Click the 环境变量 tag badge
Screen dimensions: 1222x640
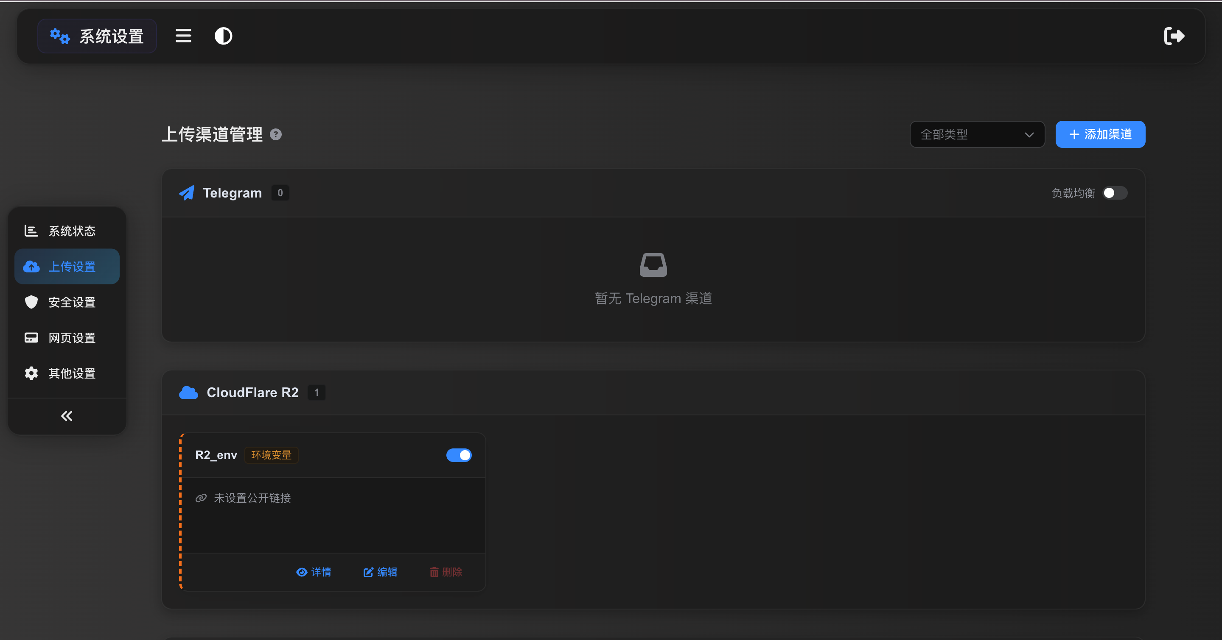click(x=272, y=455)
